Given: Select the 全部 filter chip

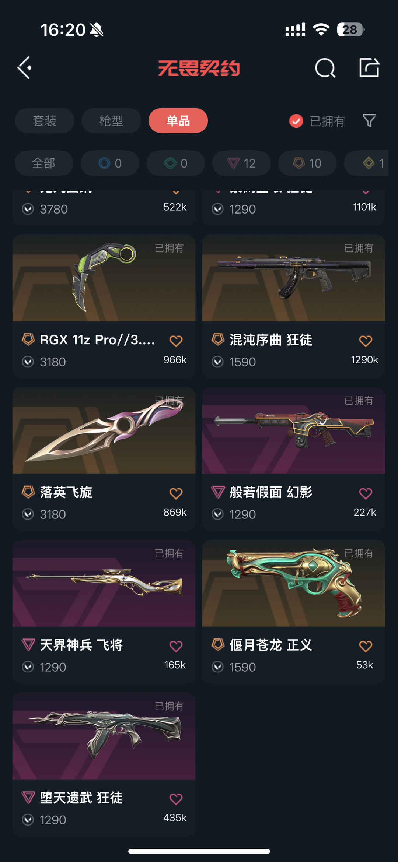Looking at the screenshot, I should 44,163.
